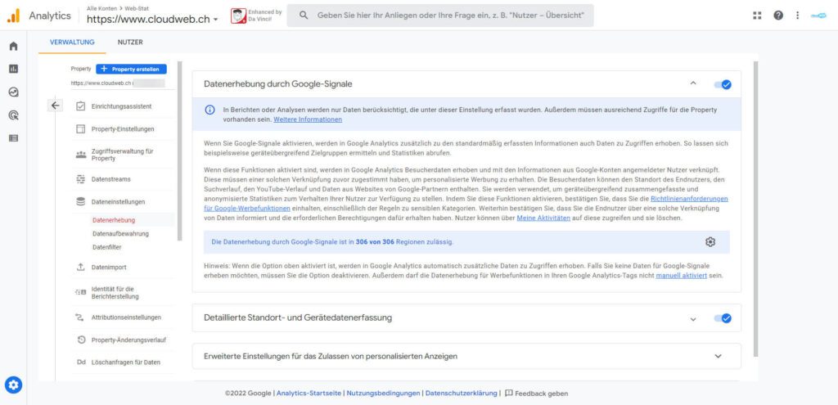Viewport: 838px width, 405px height.
Task: Open the Reports bar-chart icon
Action: click(x=13, y=69)
